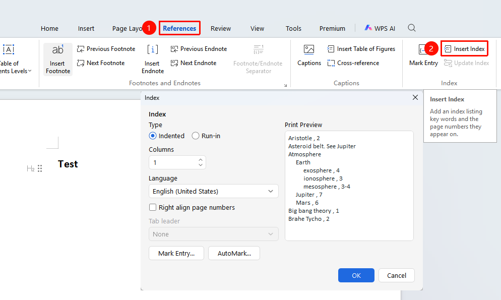Open the Tab leader dropdown
This screenshot has height=300, width=501.
click(213, 234)
